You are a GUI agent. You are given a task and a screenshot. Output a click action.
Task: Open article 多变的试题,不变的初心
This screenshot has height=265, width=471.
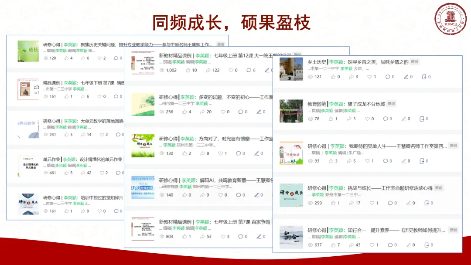pos(216,97)
